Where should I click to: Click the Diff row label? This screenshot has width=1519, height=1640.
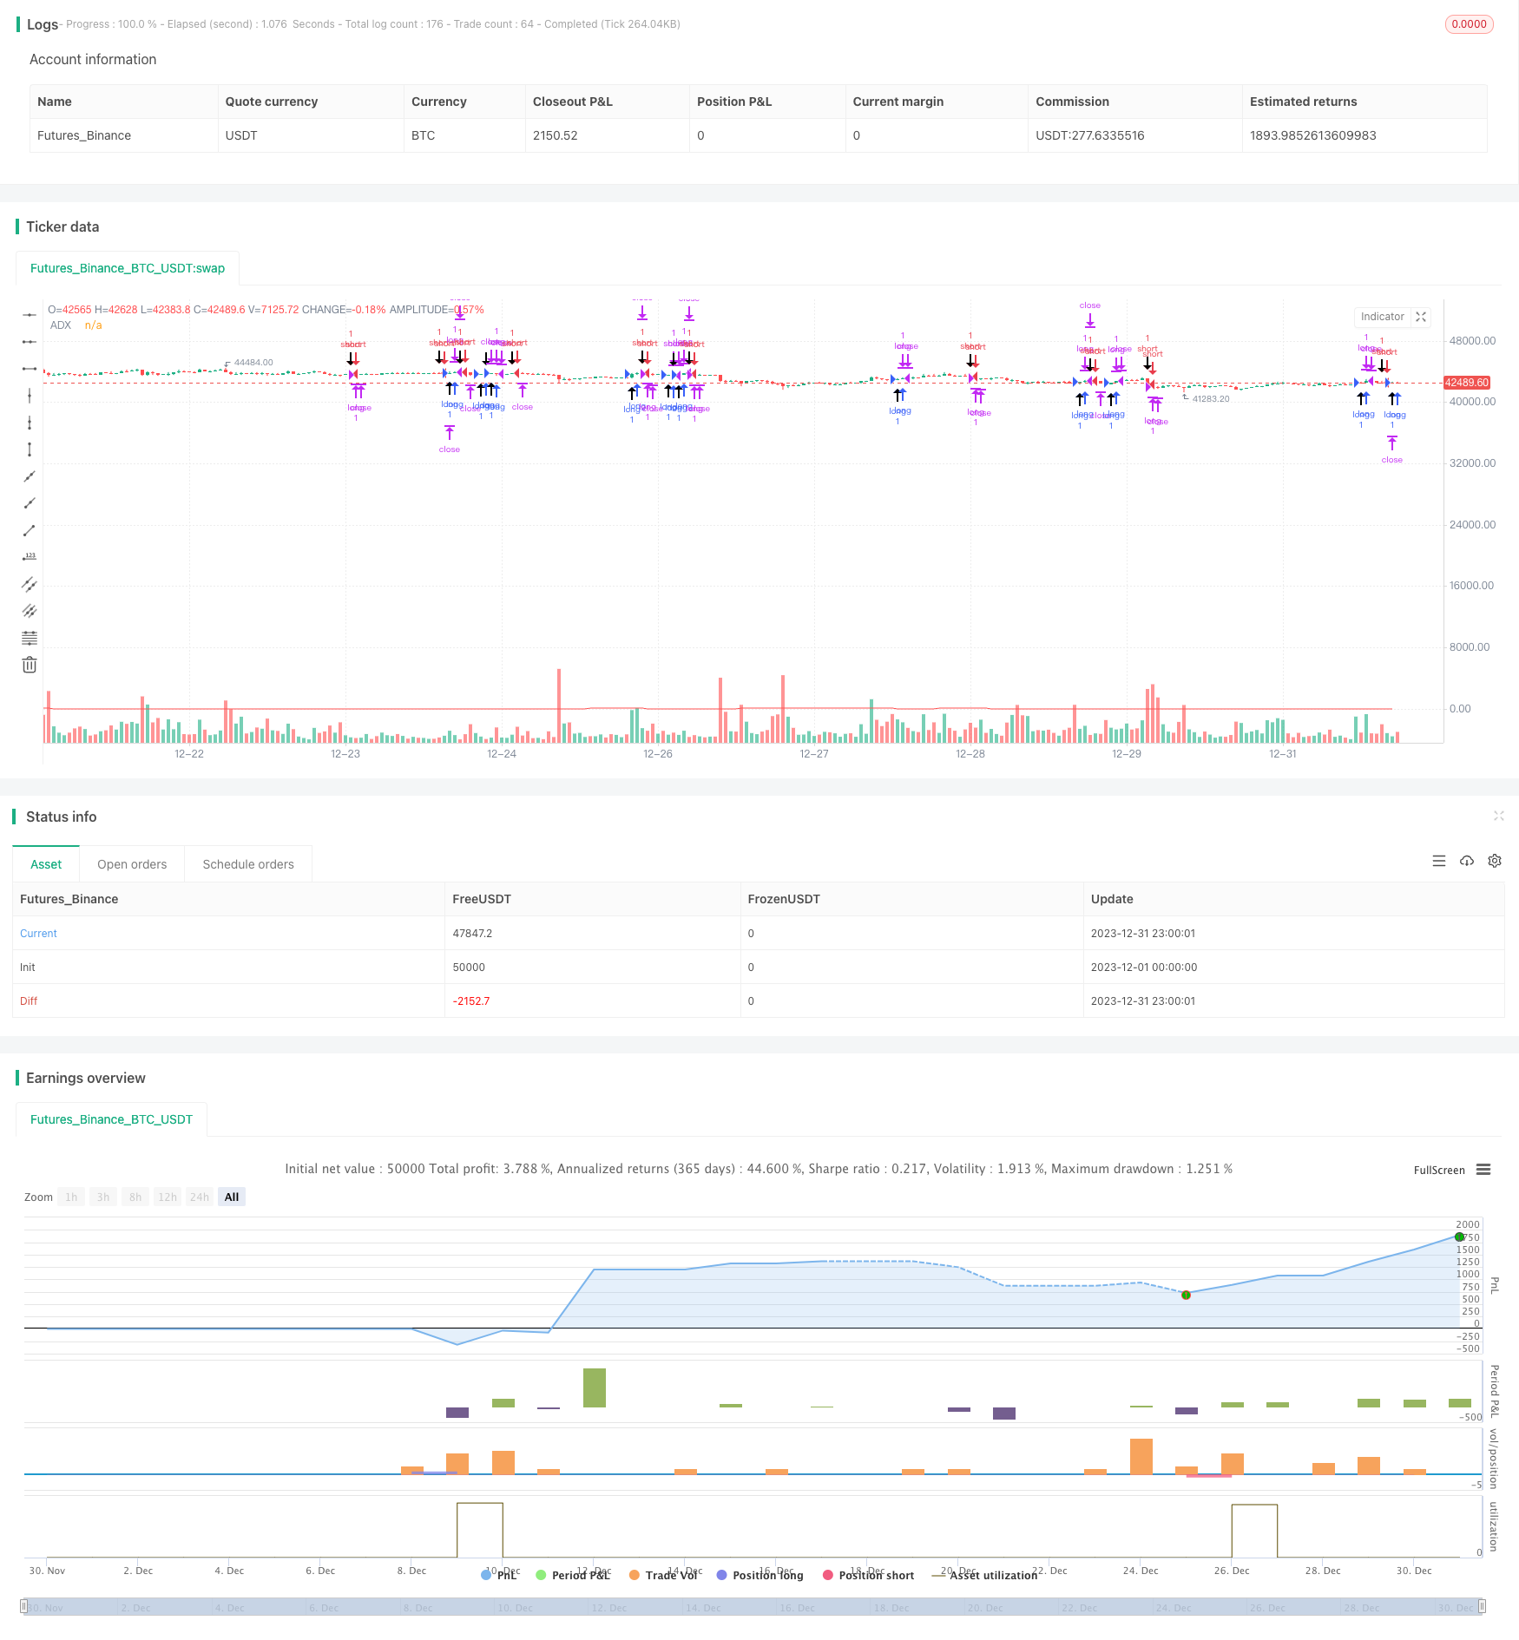point(29,1001)
